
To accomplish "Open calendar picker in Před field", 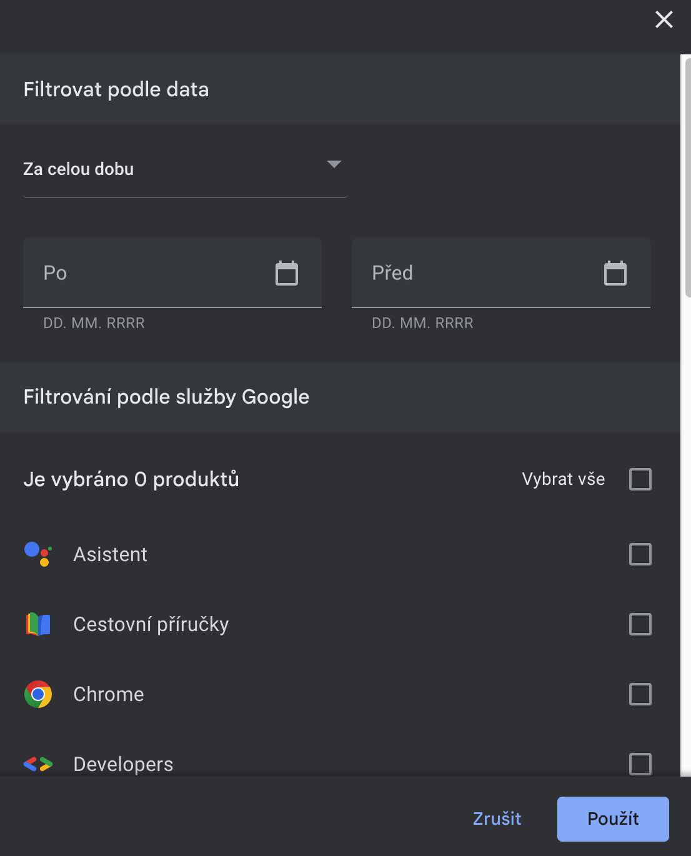I will pyautogui.click(x=615, y=273).
